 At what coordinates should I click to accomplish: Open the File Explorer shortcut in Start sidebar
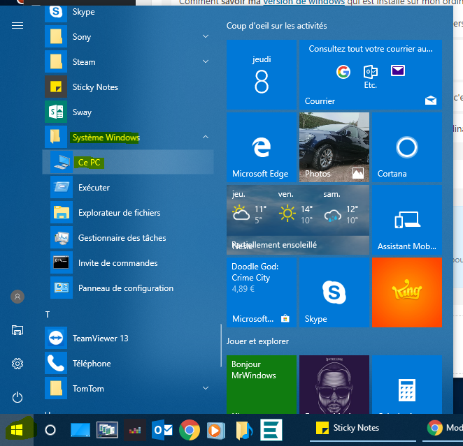(17, 330)
